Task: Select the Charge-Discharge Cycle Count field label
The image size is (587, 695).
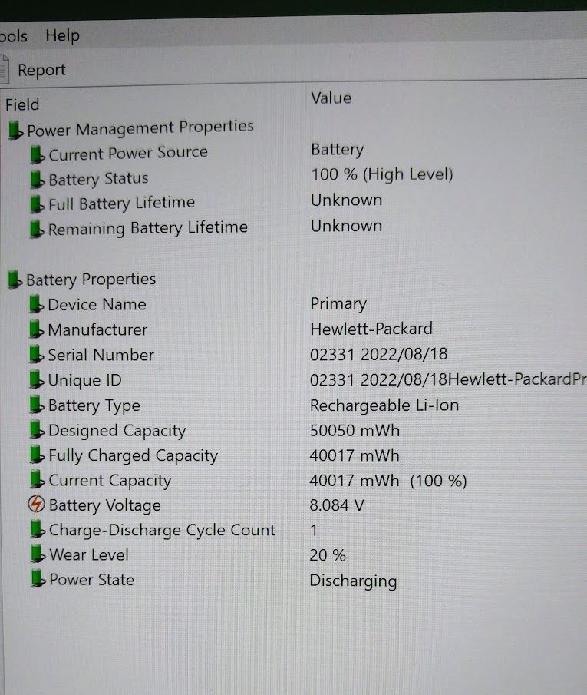Action: tap(162, 531)
